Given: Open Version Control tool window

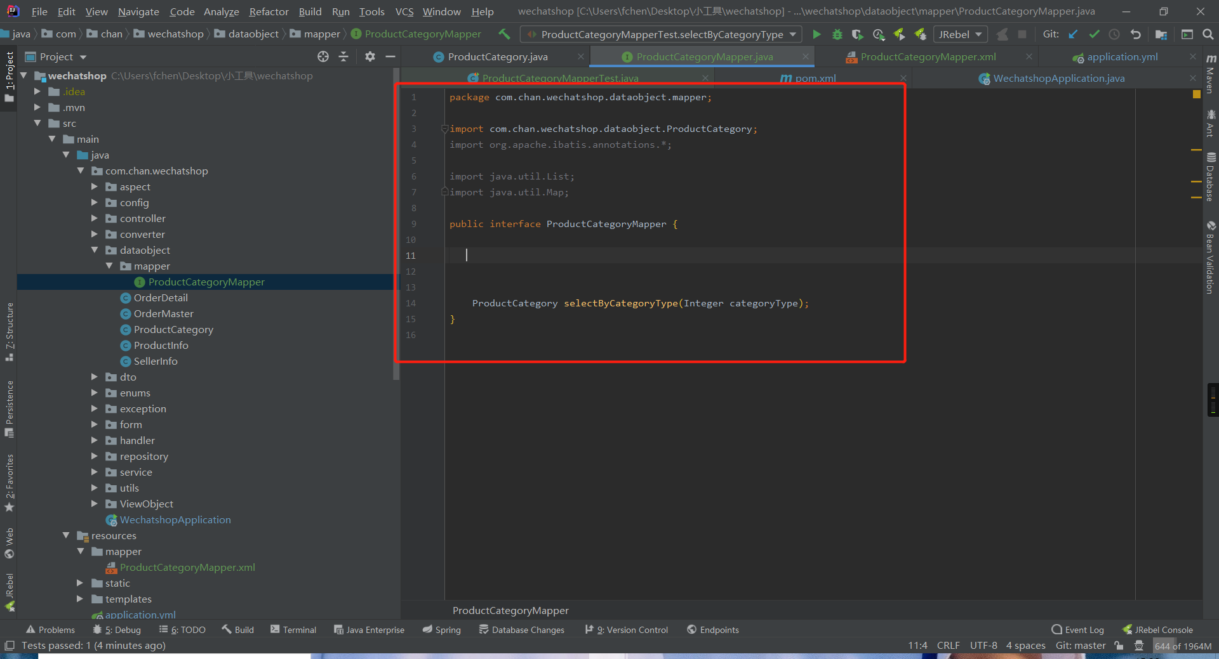Looking at the screenshot, I should click(627, 630).
